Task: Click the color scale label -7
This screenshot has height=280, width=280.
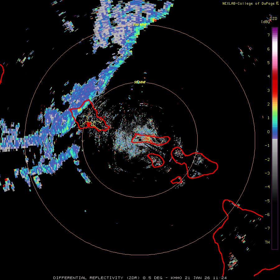Action: tap(267, 228)
